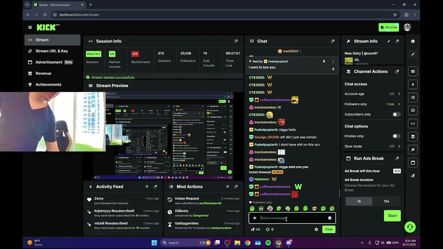Viewport: 443px width, 249px height.
Task: Open the Stream sidebar page
Action: click(x=53, y=40)
